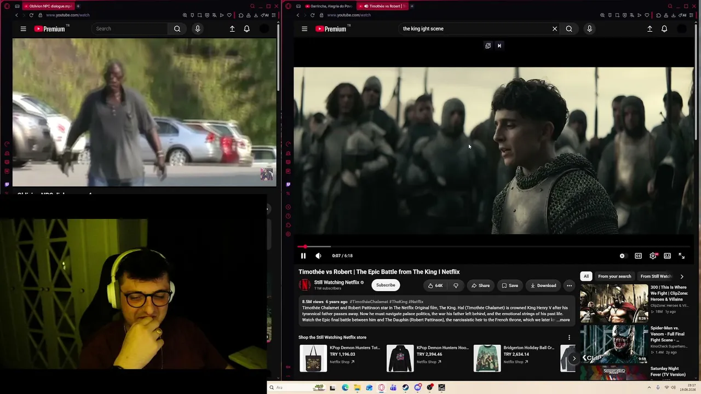Switch to the Garrincha, Alegria do Povo tab
Image resolution: width=701 pixels, height=394 pixels.
pos(329,6)
